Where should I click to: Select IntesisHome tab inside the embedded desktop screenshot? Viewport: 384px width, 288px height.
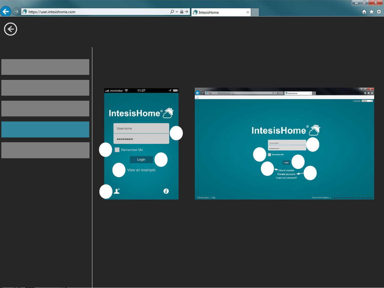[298, 93]
